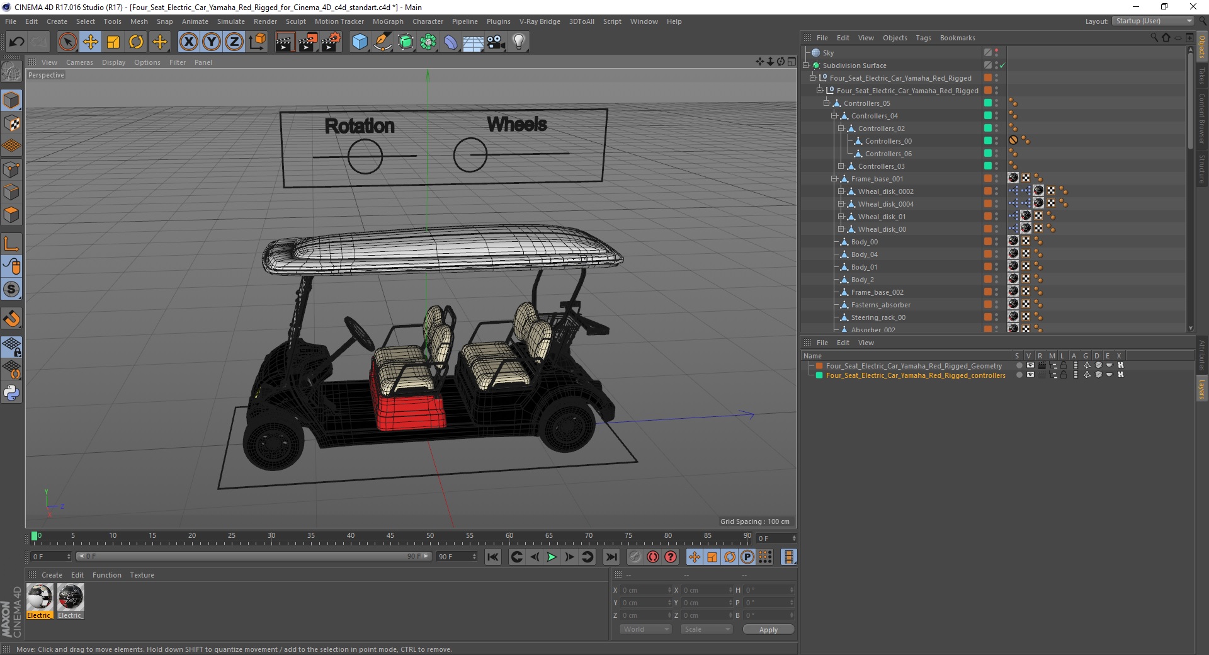This screenshot has height=655, width=1209.
Task: Render the active view icon
Action: pos(285,42)
